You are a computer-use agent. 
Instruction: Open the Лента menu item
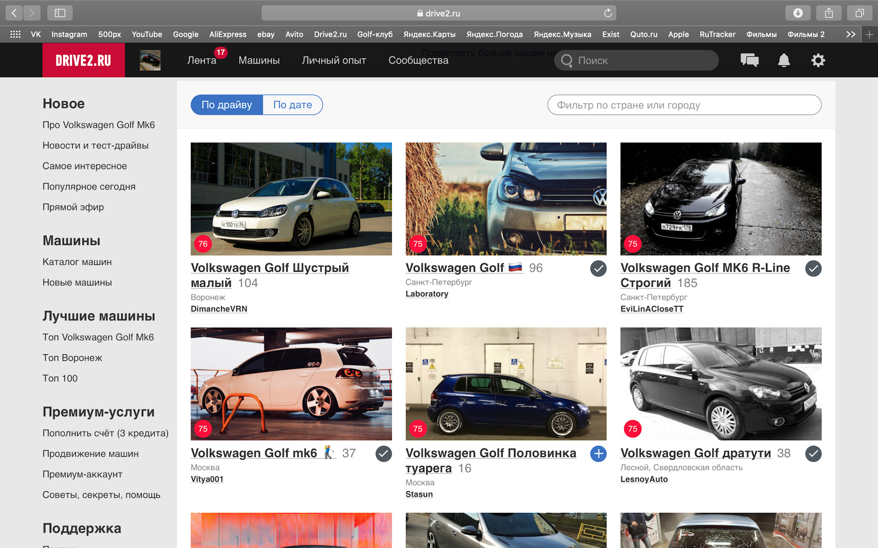[202, 60]
